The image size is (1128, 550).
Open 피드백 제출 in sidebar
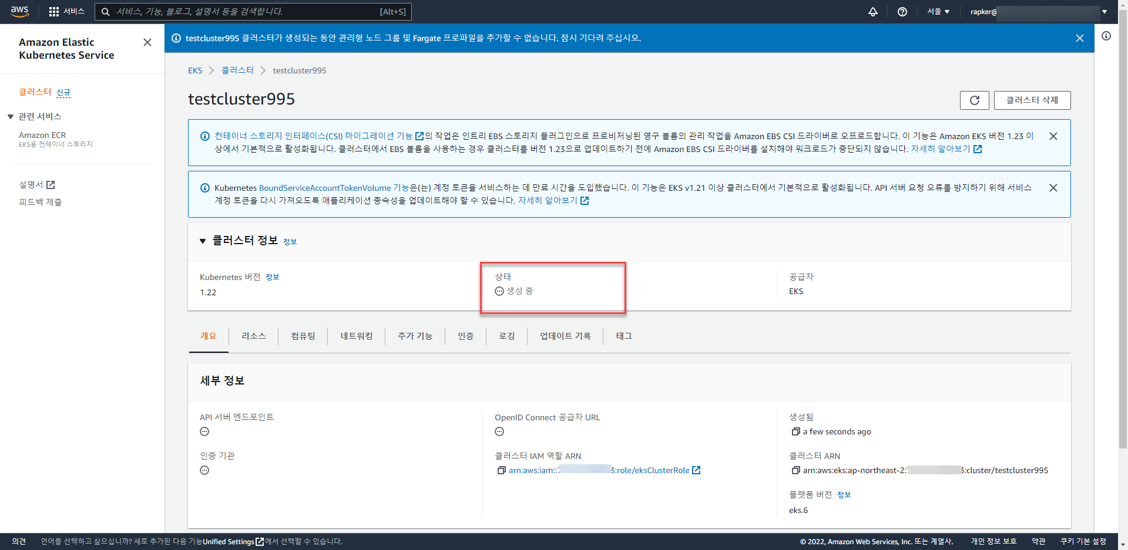(41, 202)
